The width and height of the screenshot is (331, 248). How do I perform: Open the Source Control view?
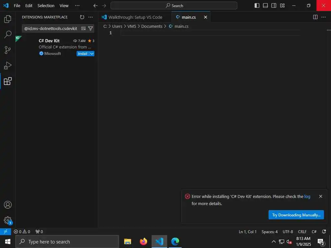[8, 50]
